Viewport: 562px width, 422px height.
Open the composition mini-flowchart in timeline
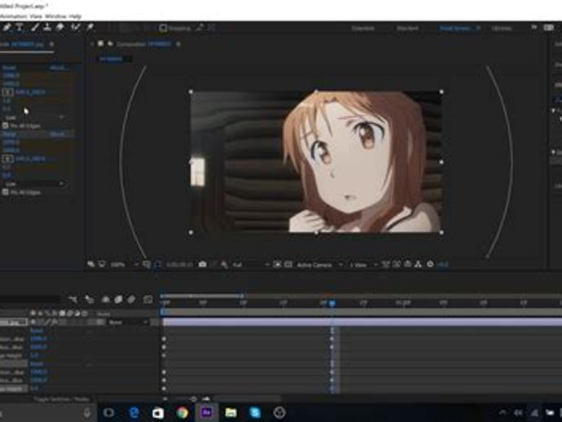[72, 299]
